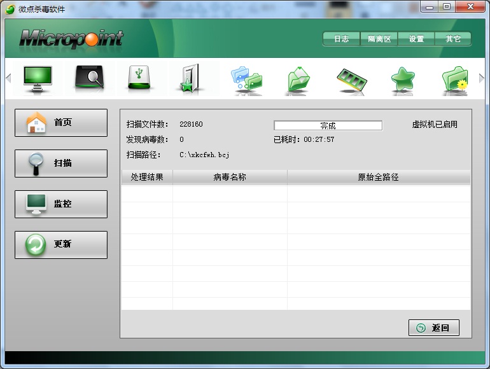Screen dimensions: 490x369
Task: Open the 其它 other tab
Action: (453, 39)
